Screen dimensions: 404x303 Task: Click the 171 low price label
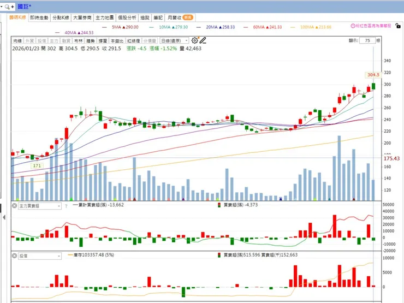[37, 165]
